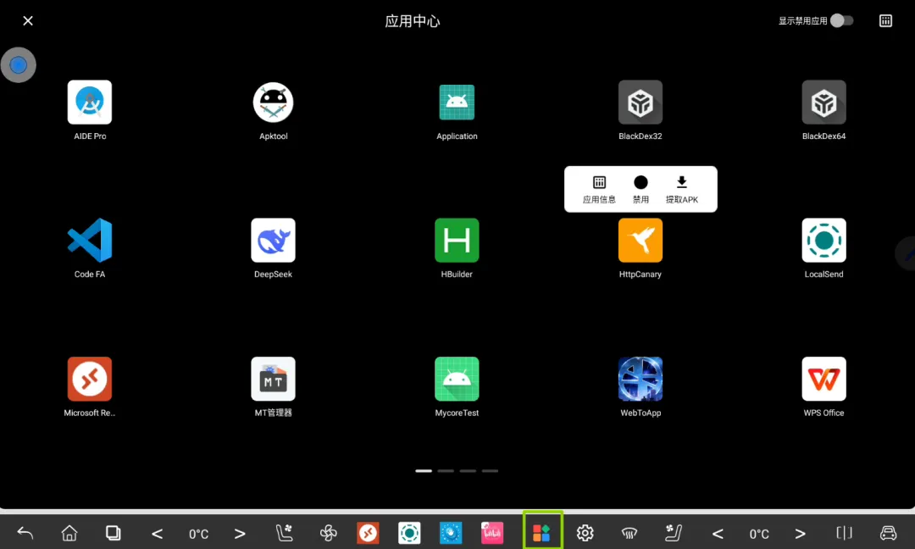Image resolution: width=915 pixels, height=549 pixels.
Task: Increase the left zone temperature
Action: 240,533
